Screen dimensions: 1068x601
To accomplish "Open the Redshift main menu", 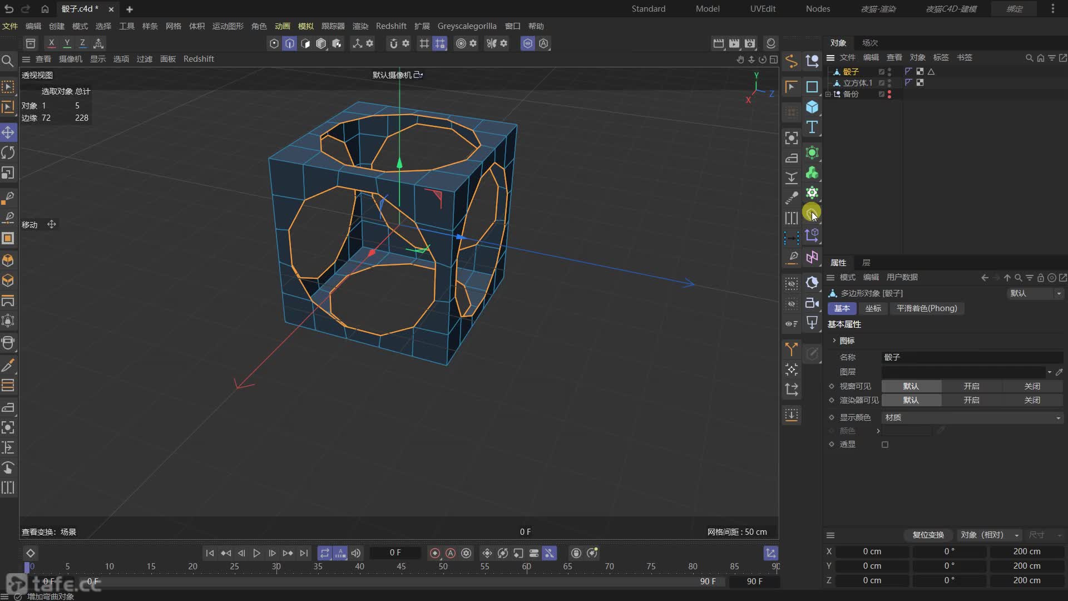I will [x=391, y=26].
